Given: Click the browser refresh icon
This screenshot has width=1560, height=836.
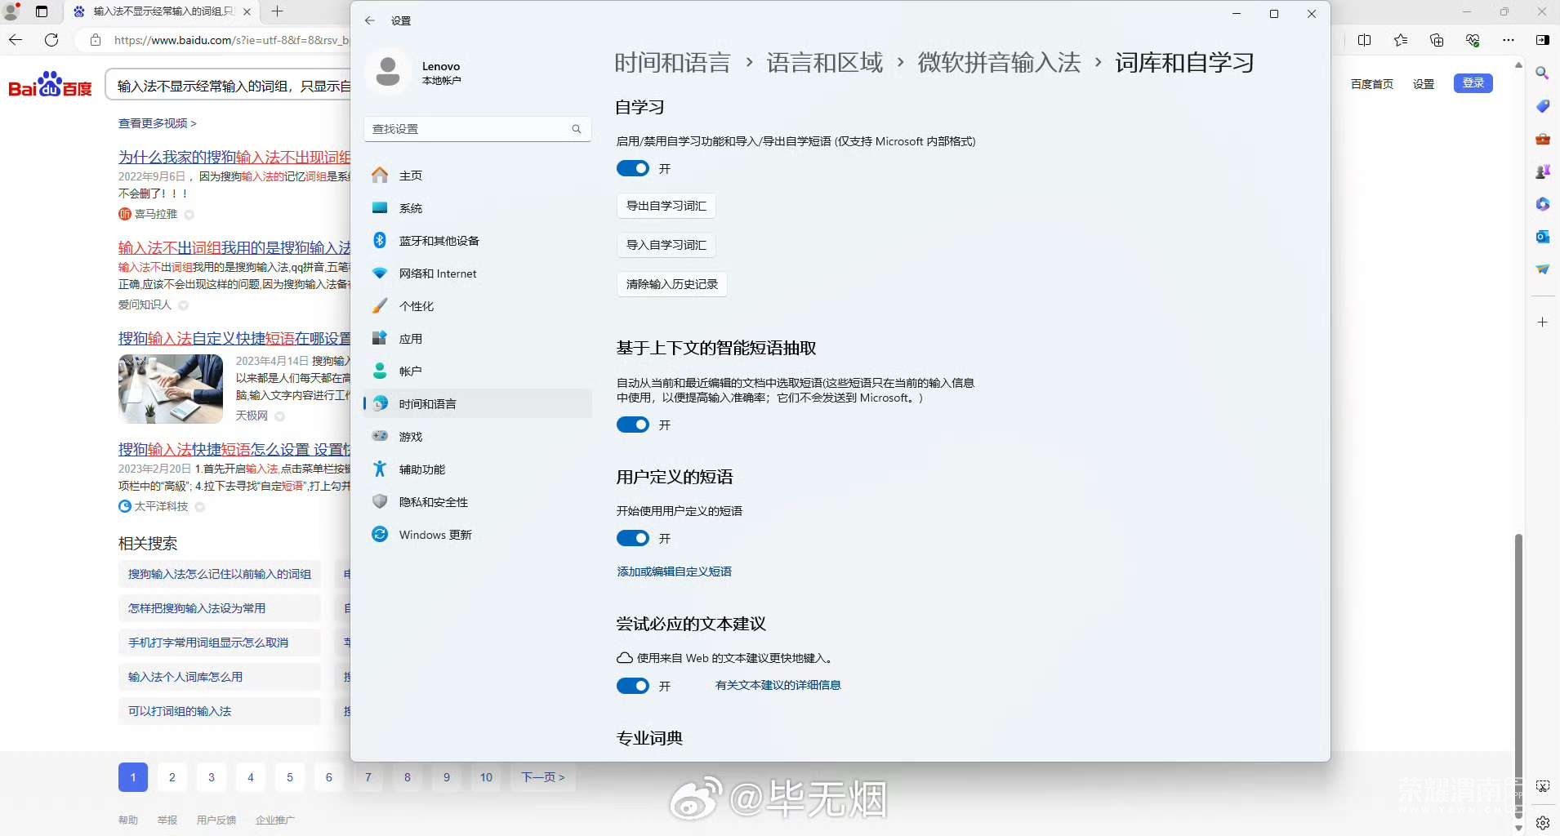Looking at the screenshot, I should 51,40.
